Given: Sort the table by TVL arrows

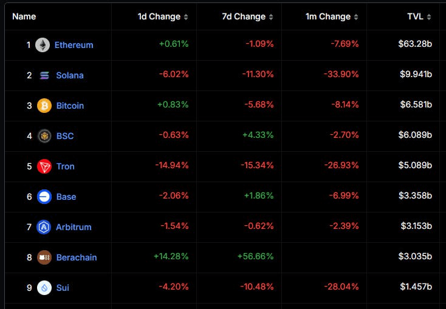Looking at the screenshot, I should click(x=428, y=17).
